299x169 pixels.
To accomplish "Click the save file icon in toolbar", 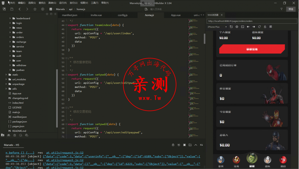I will (12, 9).
